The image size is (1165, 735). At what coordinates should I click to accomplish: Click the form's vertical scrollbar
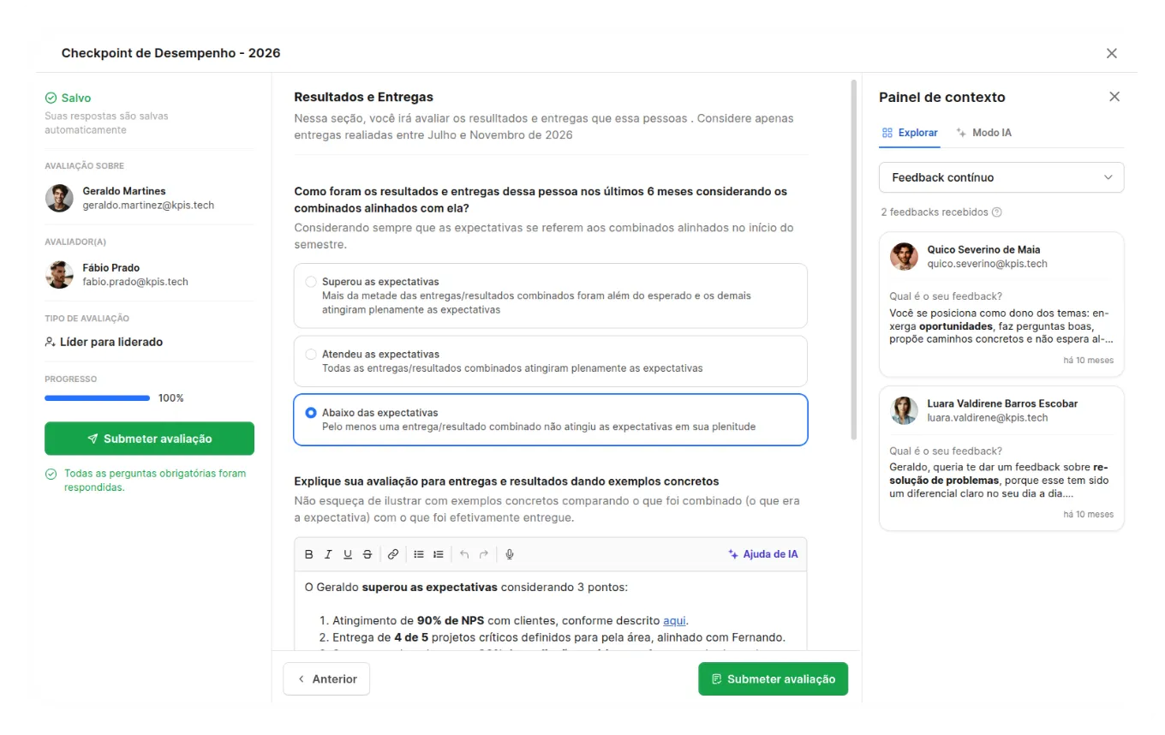[853, 260]
